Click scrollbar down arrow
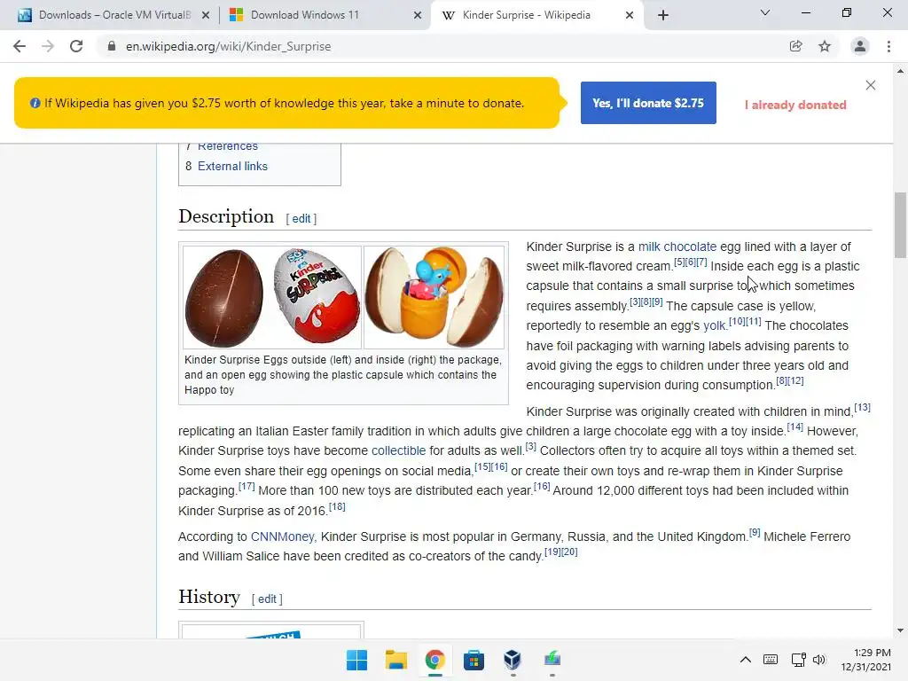The image size is (908, 681). coord(900,630)
